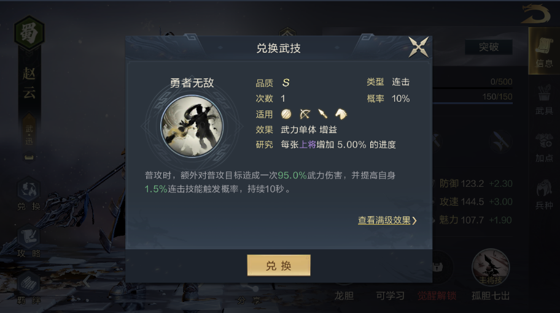Open the 羁绊 left sidebar icon
Screen dimensions: 560x313
pyautogui.click(x=29, y=288)
